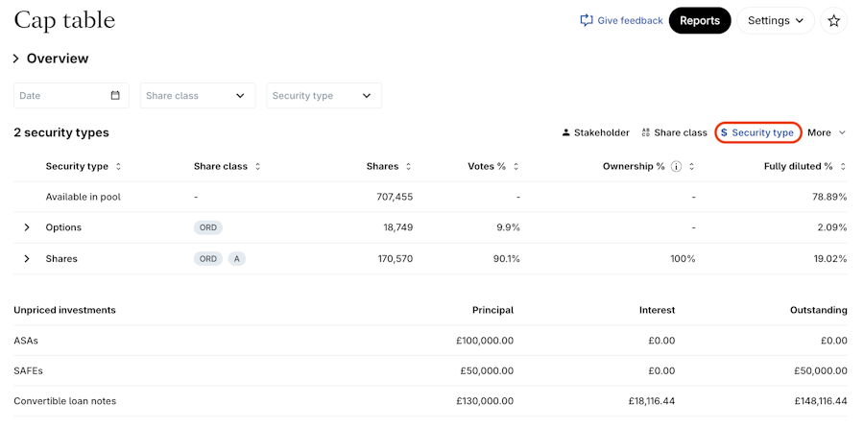Sort by Share class column arrows
Screen dimensions: 864x427
point(257,167)
